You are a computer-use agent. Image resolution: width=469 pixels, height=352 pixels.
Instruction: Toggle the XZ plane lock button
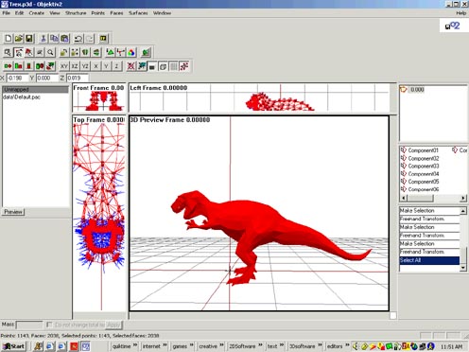coord(75,66)
